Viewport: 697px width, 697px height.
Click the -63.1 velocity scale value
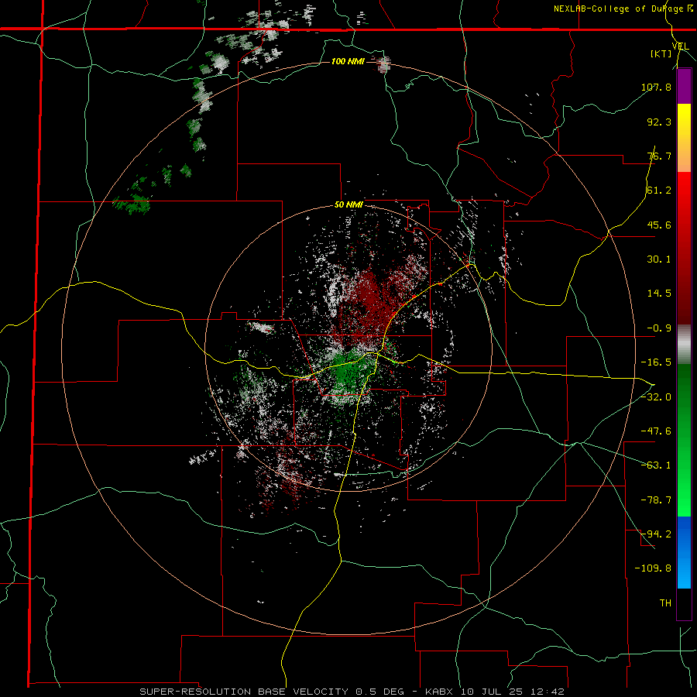click(x=656, y=465)
